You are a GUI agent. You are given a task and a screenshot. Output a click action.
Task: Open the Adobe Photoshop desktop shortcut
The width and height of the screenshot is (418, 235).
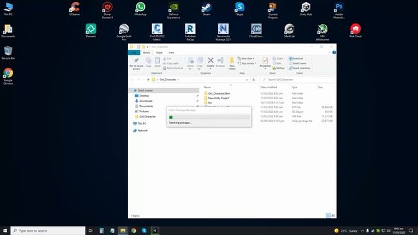[x=339, y=10]
